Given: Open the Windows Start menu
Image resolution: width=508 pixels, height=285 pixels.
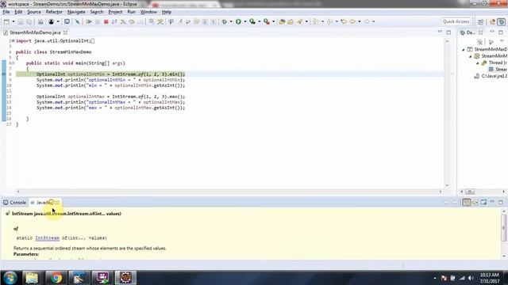Looking at the screenshot, I should (10, 278).
